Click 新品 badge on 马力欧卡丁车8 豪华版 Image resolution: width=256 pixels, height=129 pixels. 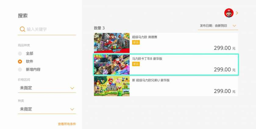[x=136, y=64]
